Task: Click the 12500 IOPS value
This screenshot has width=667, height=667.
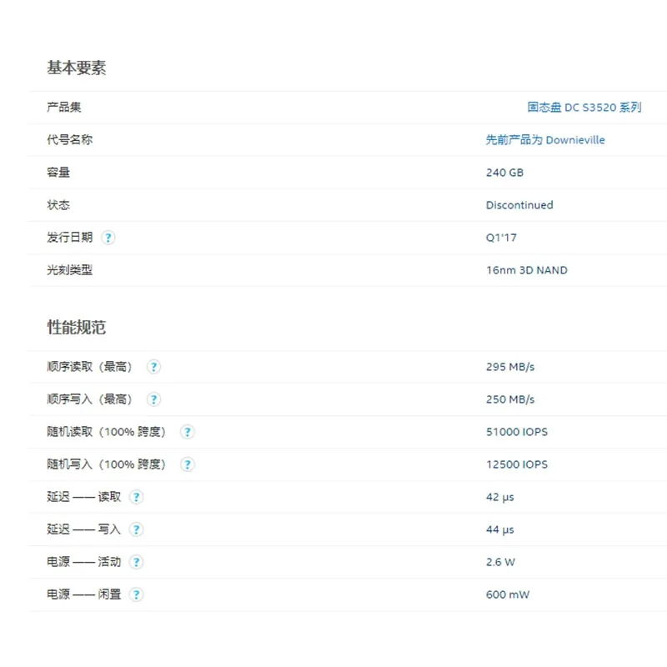Action: [517, 464]
